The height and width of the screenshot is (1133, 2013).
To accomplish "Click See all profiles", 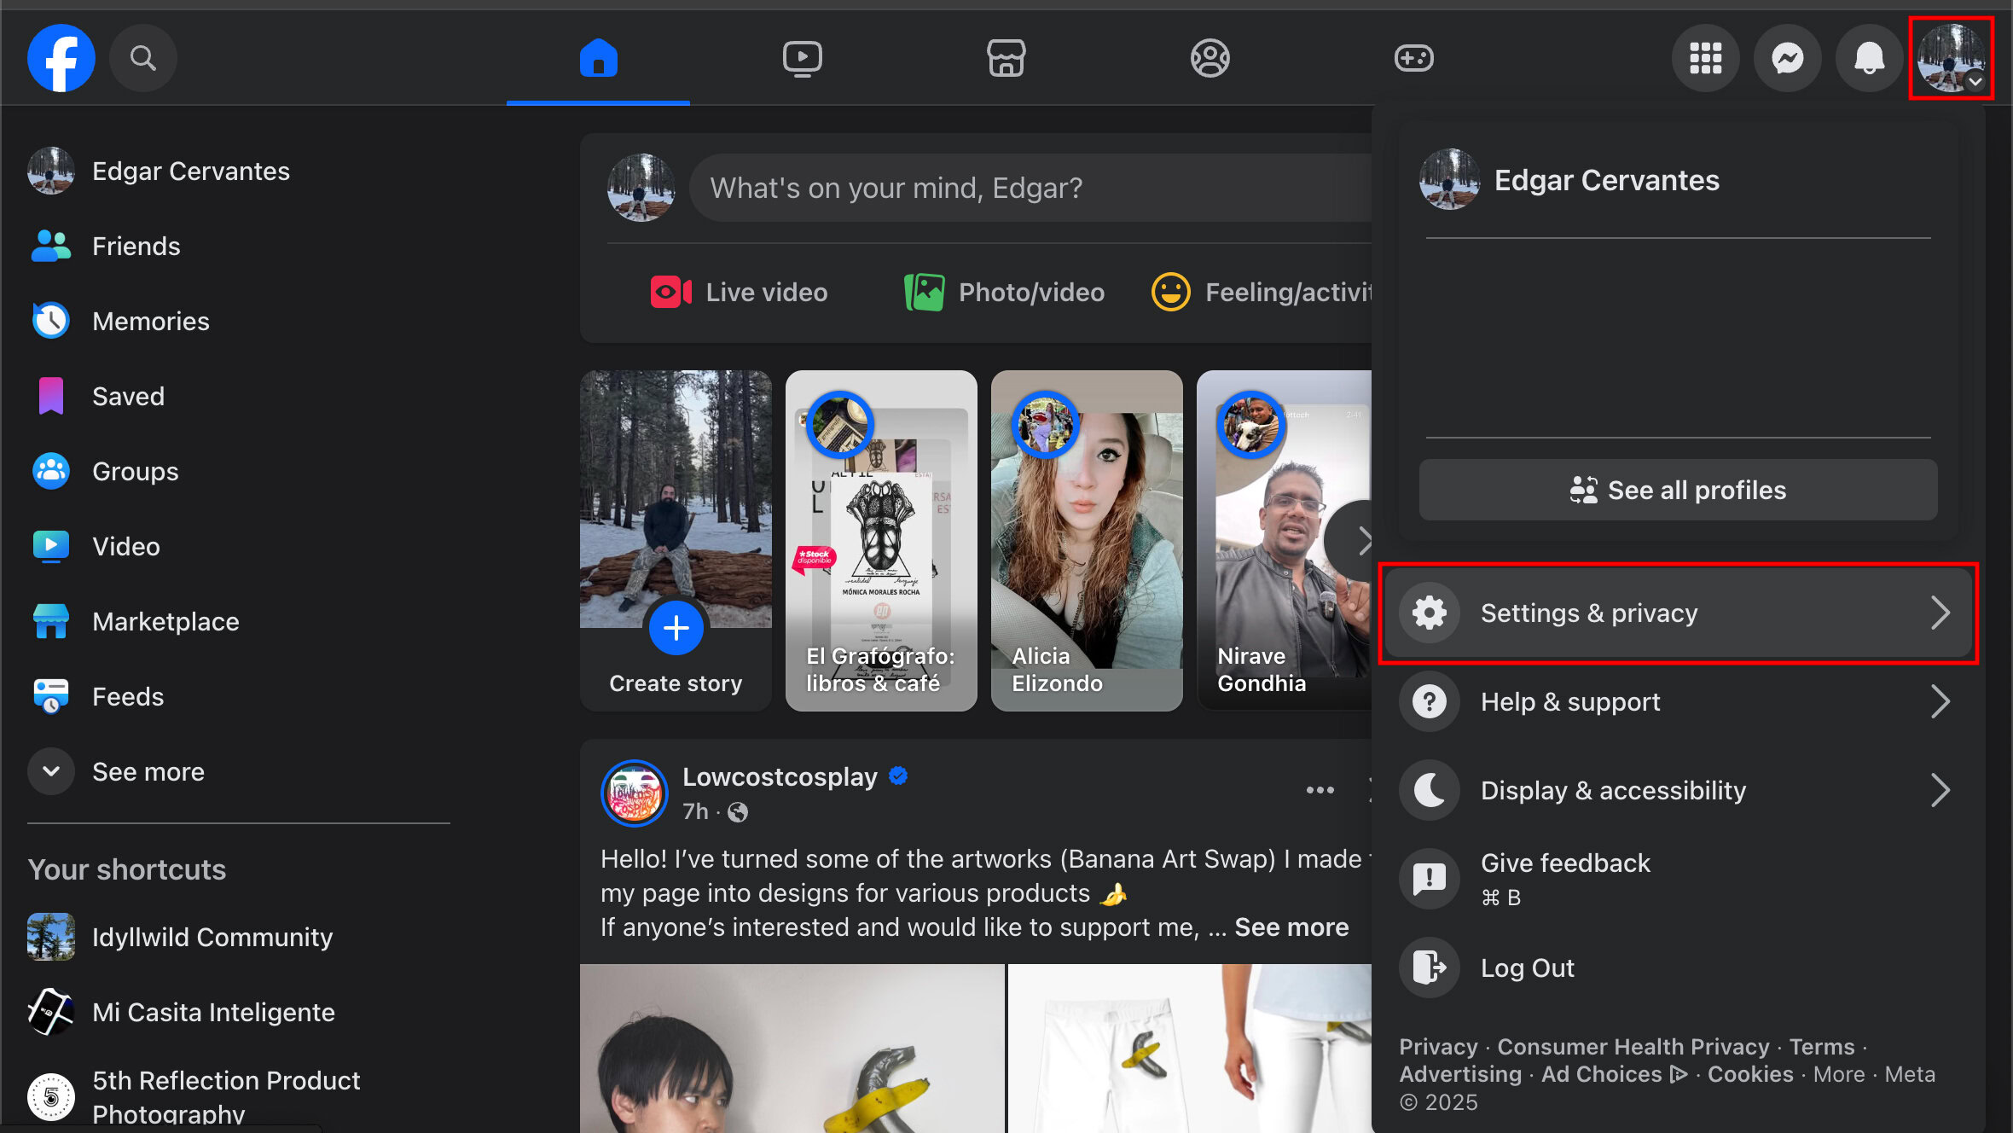I will (1676, 490).
